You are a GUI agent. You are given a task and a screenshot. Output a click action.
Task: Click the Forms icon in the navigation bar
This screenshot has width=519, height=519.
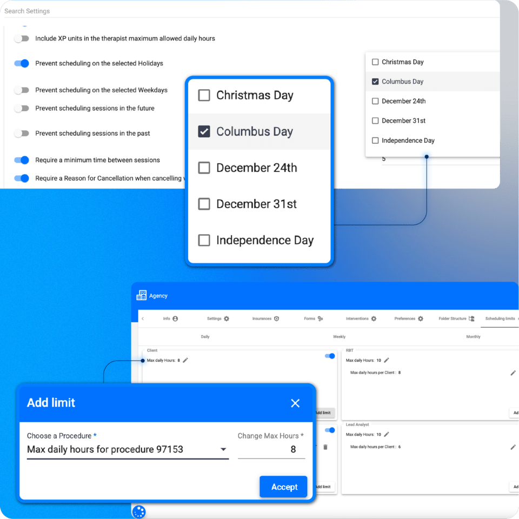coord(320,319)
